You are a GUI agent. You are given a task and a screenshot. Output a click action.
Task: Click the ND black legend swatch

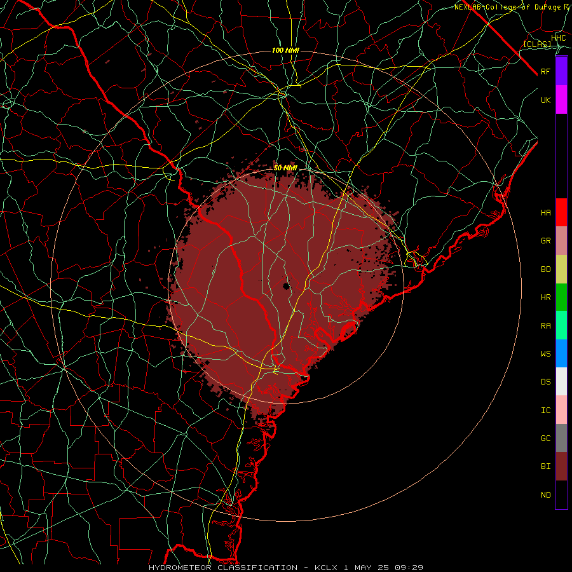click(561, 494)
